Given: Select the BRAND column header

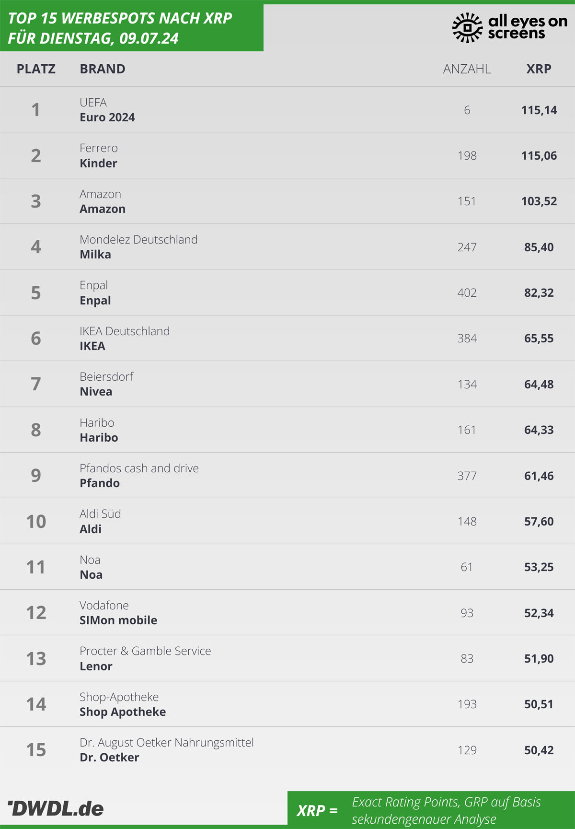Looking at the screenshot, I should (x=103, y=69).
